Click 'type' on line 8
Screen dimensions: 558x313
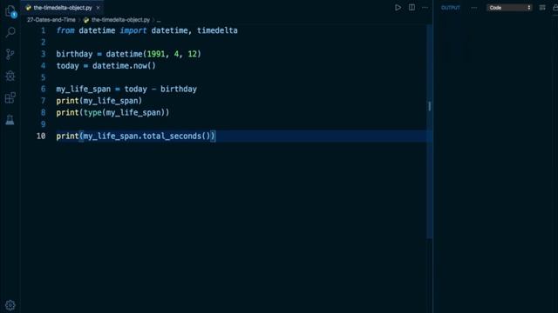click(x=92, y=112)
